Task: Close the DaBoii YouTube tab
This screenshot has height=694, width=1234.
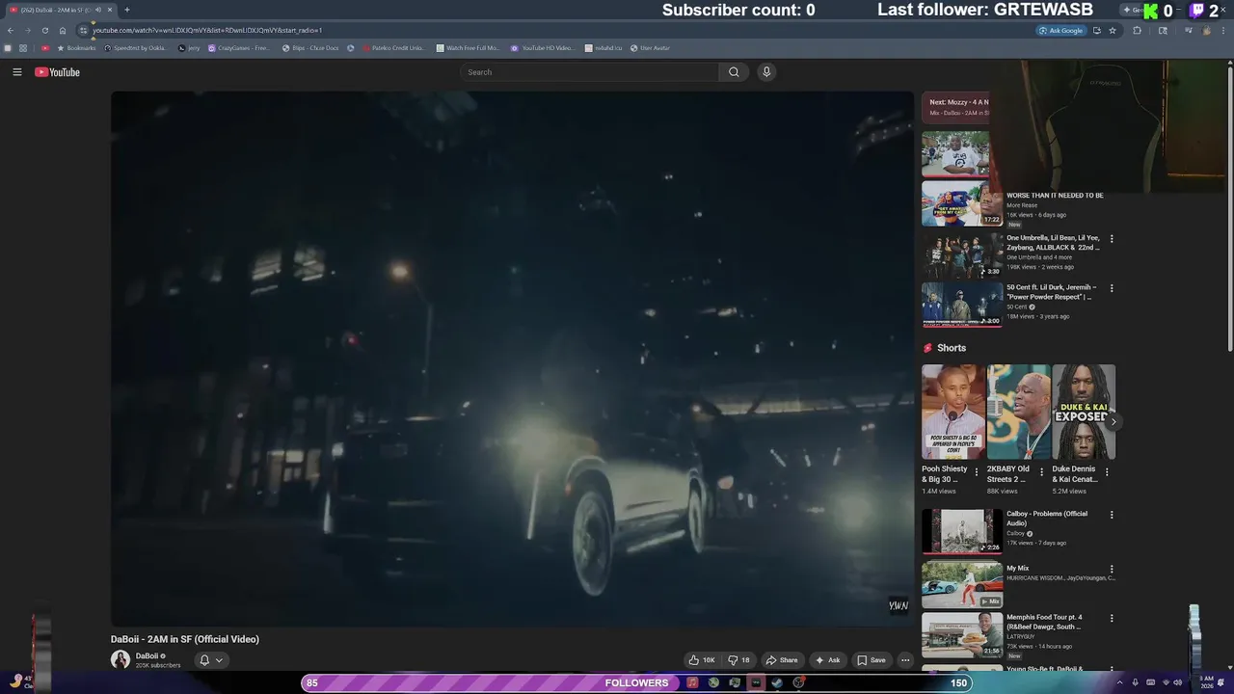Action: click(x=110, y=10)
